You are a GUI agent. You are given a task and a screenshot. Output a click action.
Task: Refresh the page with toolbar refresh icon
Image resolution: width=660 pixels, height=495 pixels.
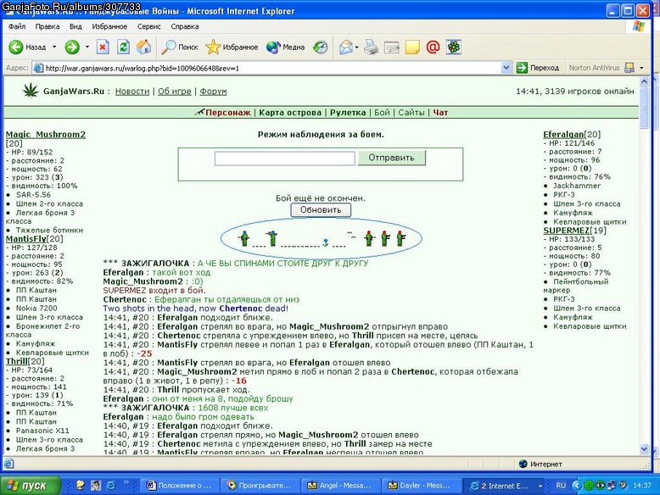pos(123,47)
